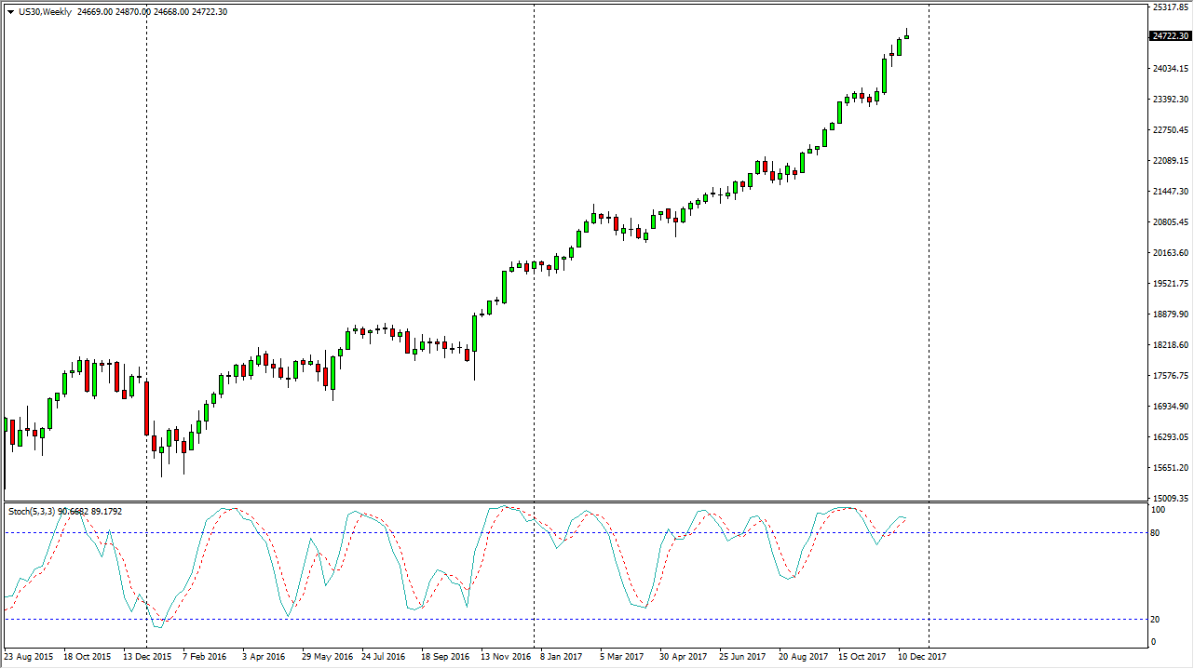
Task: Click the 13 Nov 2016 date label
Action: coord(505,656)
